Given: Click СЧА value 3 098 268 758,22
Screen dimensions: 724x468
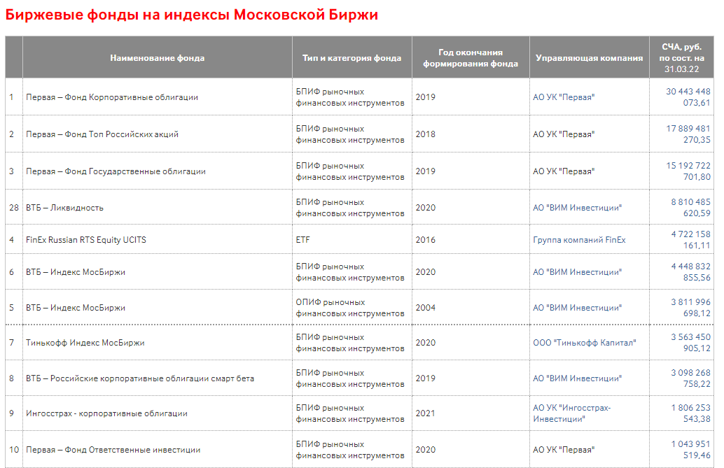Looking at the screenshot, I should (x=691, y=378).
